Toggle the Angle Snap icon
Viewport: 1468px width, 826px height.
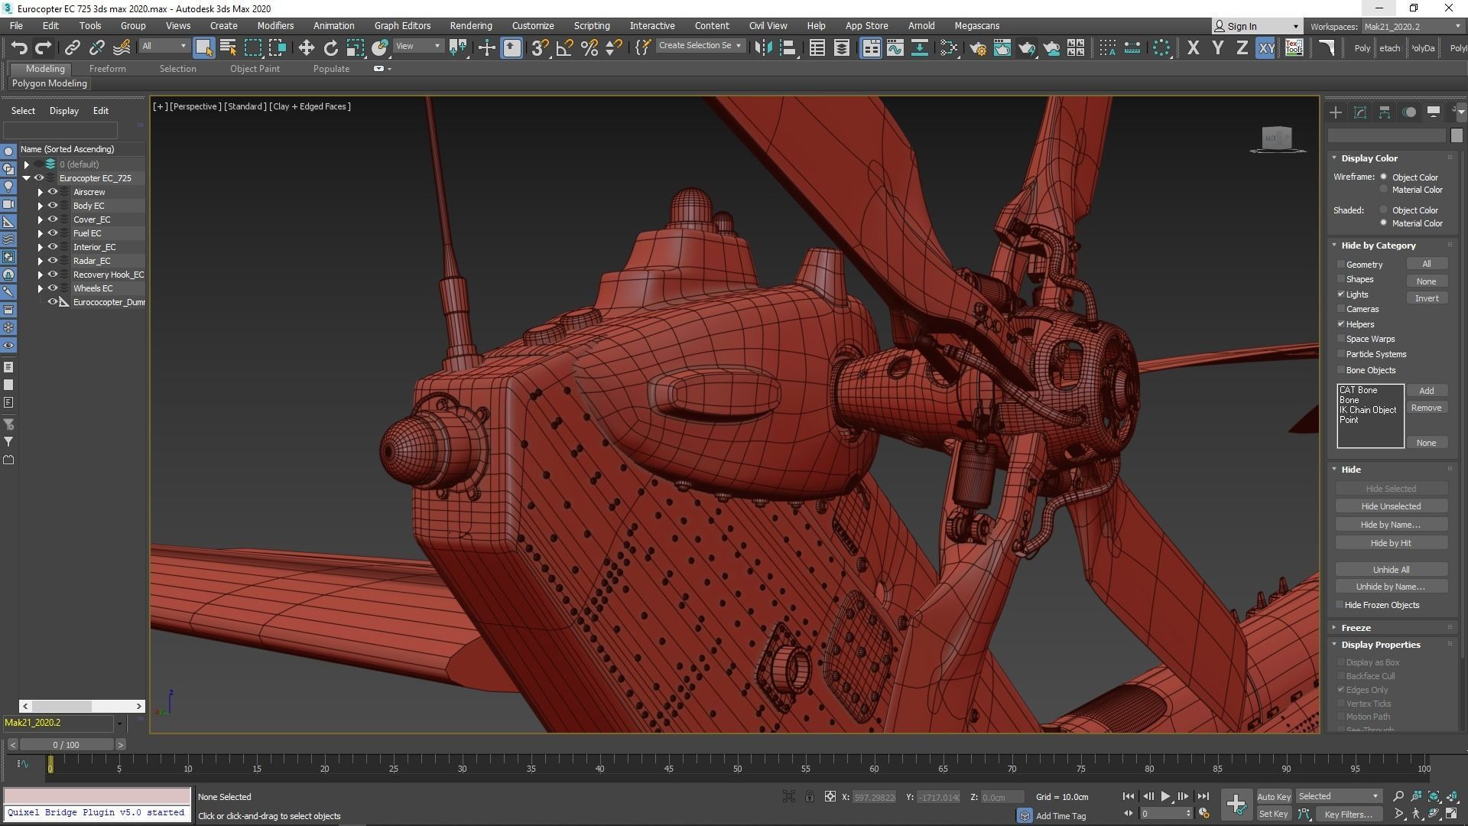(564, 48)
